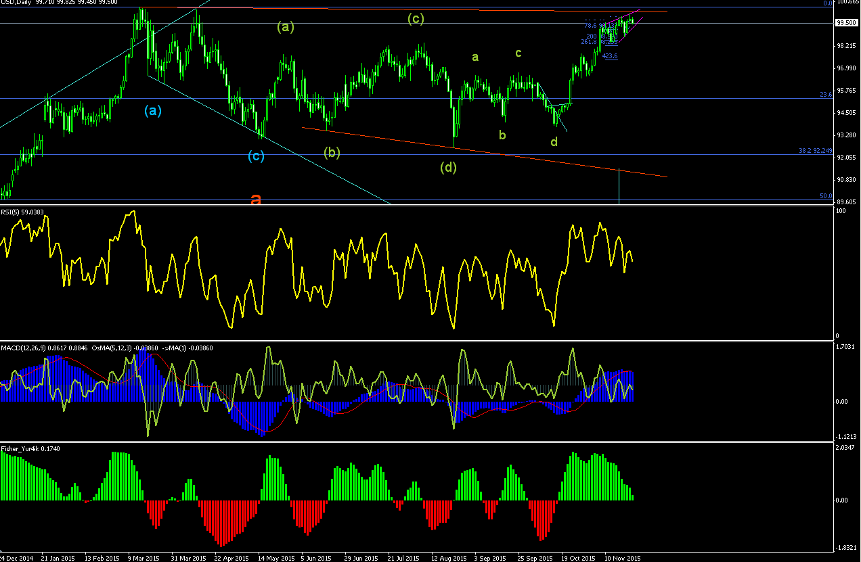Click the '9 Mar 2015' date on time axis
Viewport: 861px width, 562px height.
pos(145,558)
